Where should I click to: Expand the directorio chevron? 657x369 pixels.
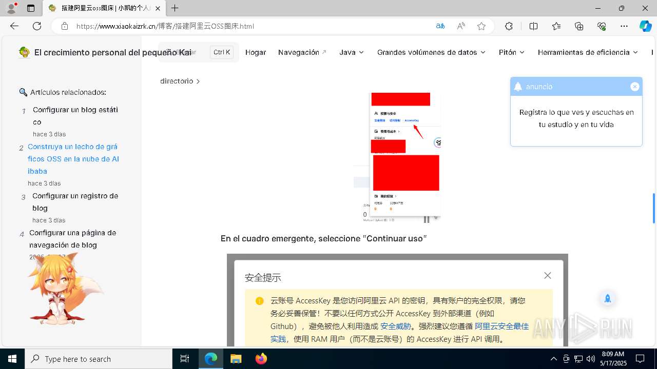[x=198, y=81]
